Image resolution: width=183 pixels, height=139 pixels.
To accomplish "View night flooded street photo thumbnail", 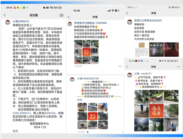I will [157, 49].
